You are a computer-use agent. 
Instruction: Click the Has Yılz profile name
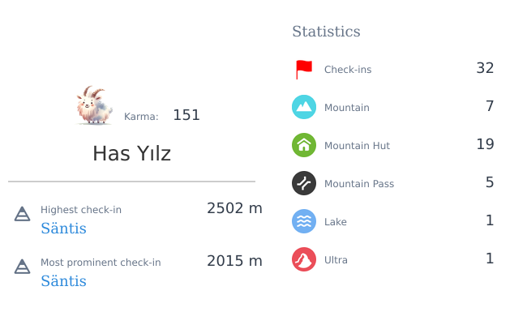tap(131, 154)
